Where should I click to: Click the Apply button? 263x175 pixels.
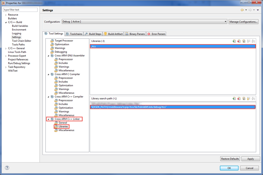[x=251, y=159]
